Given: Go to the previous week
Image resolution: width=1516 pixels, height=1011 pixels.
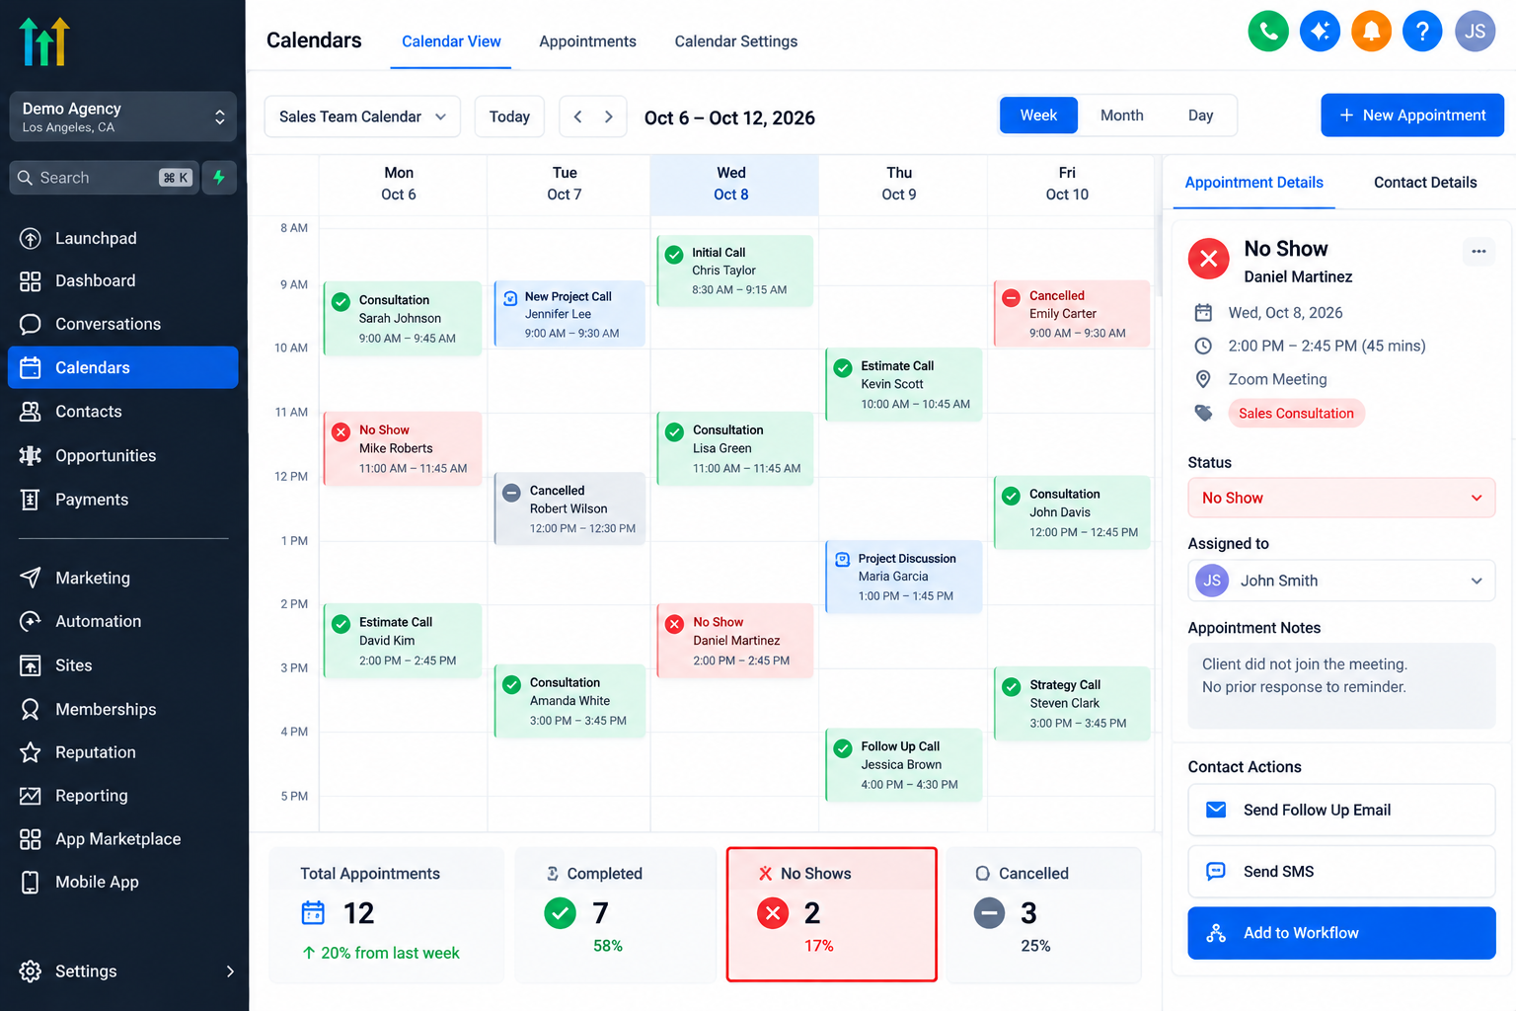Looking at the screenshot, I should click(577, 117).
